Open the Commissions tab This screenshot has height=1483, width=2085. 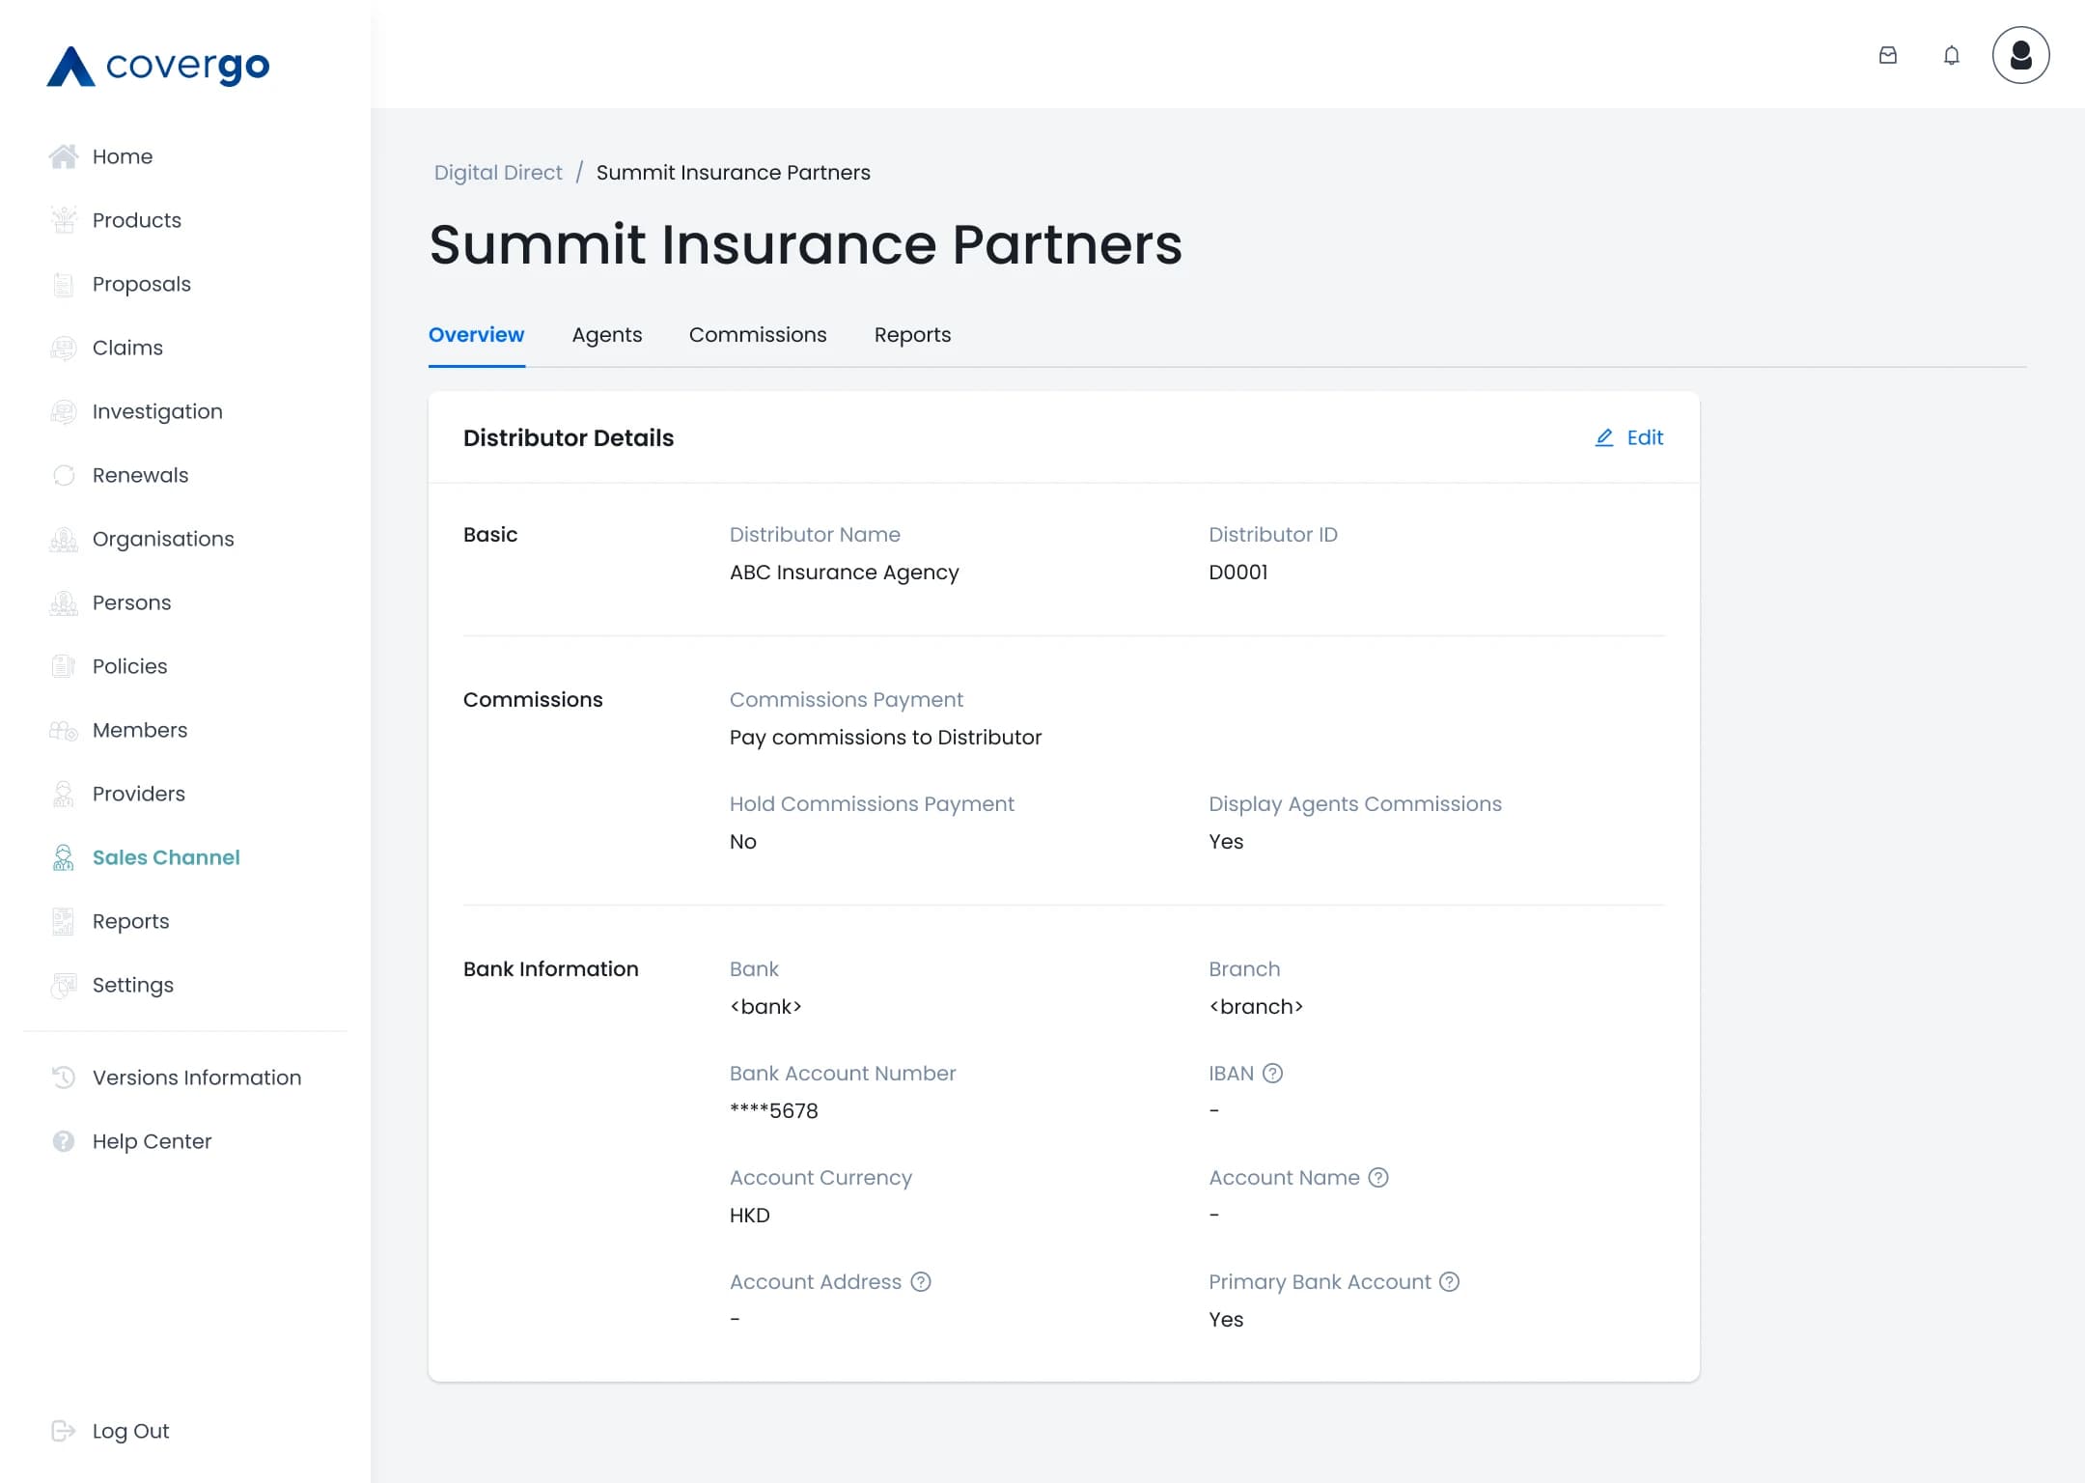(x=758, y=335)
